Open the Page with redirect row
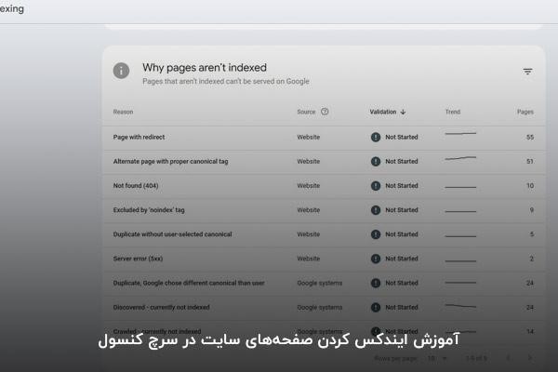Viewport: 558px width, 372px height. [324, 138]
